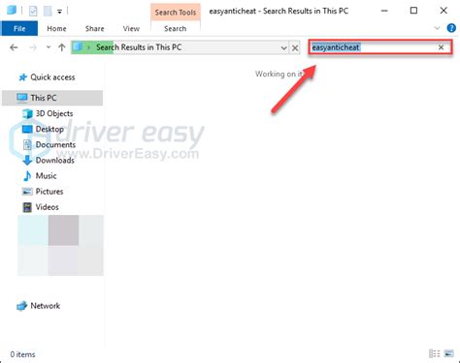Switch to Details view in status bar
Image resolution: width=460 pixels, height=363 pixels.
click(435, 353)
